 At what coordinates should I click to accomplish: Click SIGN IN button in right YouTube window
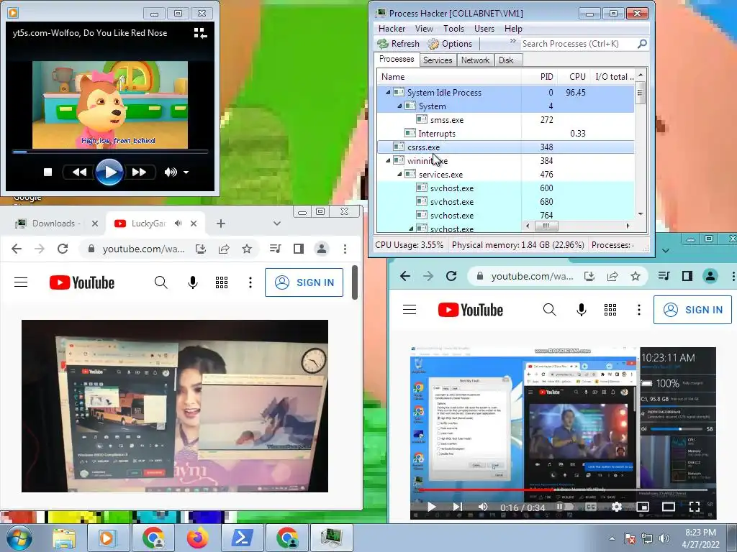pos(693,310)
